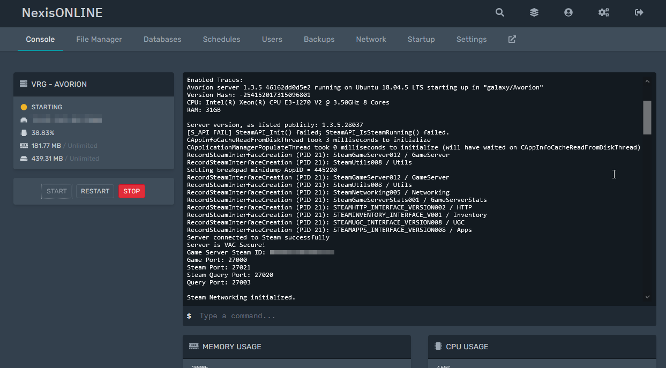
Task: Click the sign out icon
Action: tap(639, 12)
